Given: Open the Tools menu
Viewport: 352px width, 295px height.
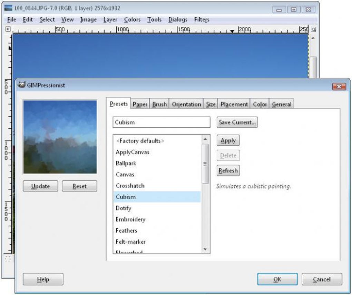Looking at the screenshot, I should pyautogui.click(x=154, y=20).
